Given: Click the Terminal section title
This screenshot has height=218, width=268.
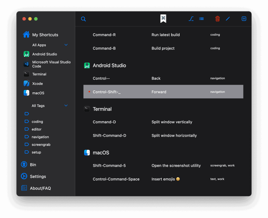Looking at the screenshot, I should click(102, 109).
